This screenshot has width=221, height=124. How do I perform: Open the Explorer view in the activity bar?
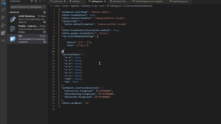(x=3, y=2)
